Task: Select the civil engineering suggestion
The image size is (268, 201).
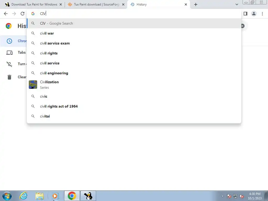Action: [134, 73]
